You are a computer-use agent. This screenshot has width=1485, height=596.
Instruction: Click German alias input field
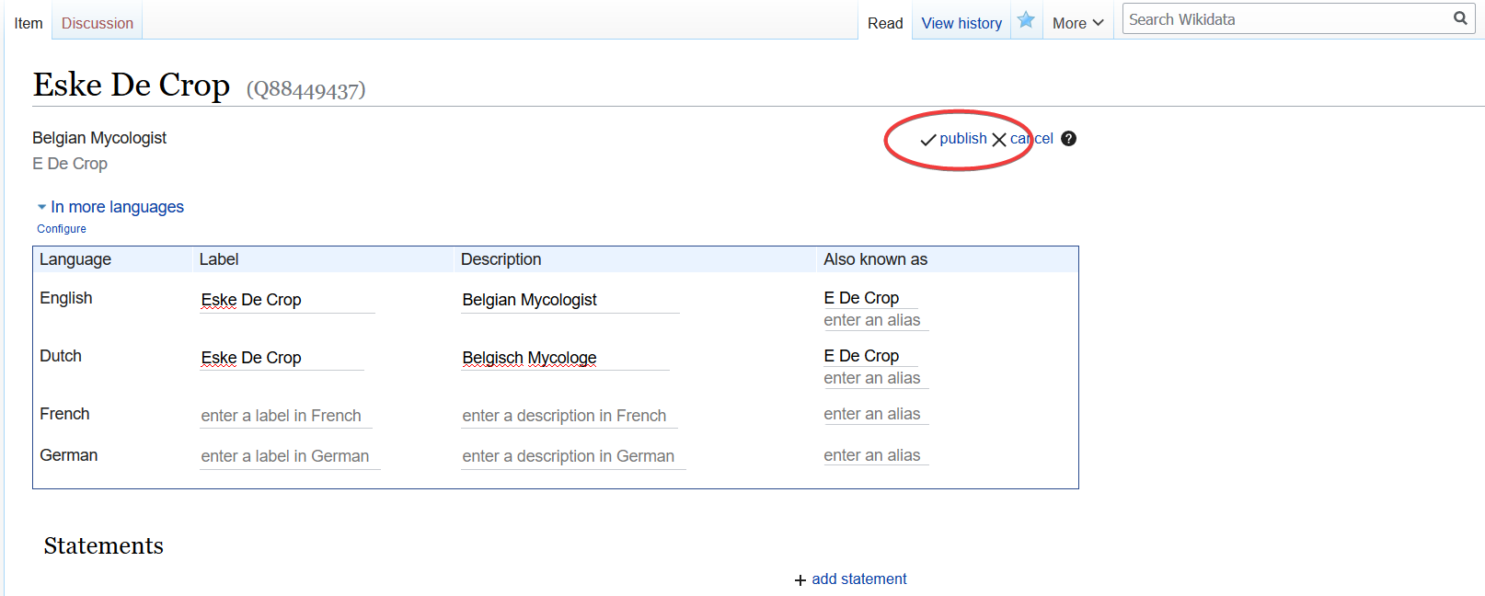click(x=876, y=455)
